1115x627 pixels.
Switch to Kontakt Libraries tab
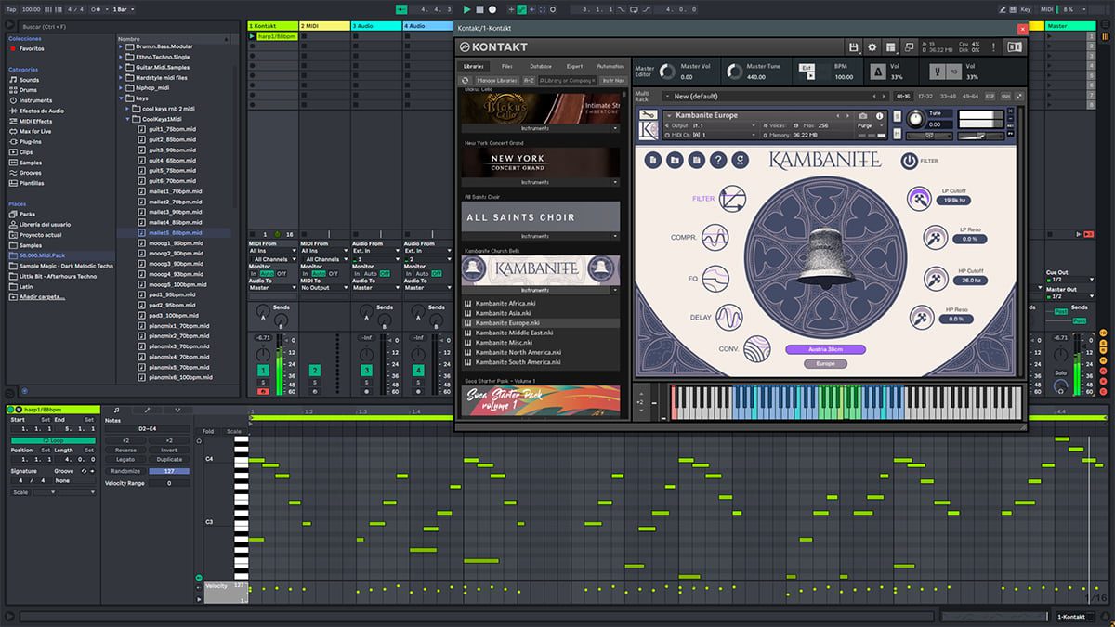pyautogui.click(x=473, y=66)
